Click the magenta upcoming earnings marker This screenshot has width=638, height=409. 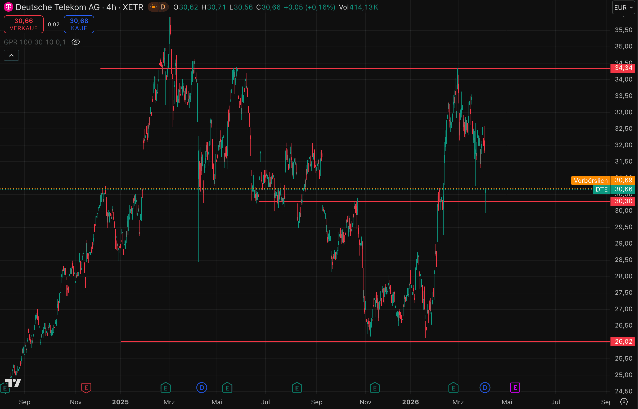pyautogui.click(x=515, y=388)
